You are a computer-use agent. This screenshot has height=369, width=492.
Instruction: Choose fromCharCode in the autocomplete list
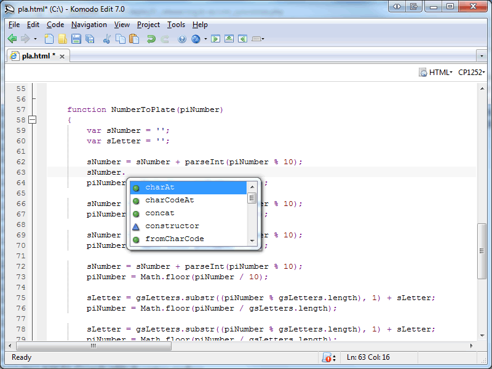coord(188,239)
